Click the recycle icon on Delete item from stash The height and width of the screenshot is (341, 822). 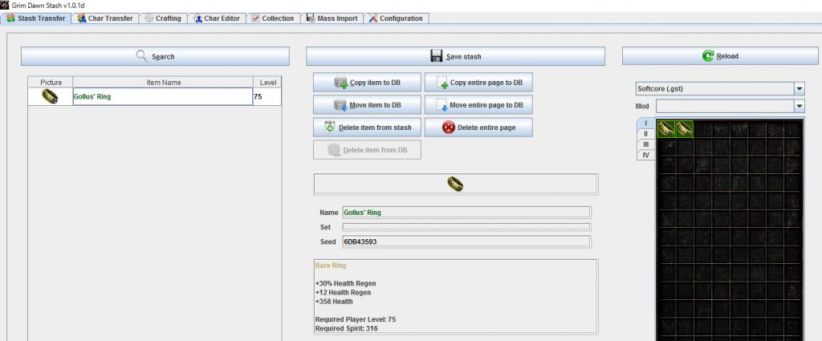pyautogui.click(x=330, y=128)
